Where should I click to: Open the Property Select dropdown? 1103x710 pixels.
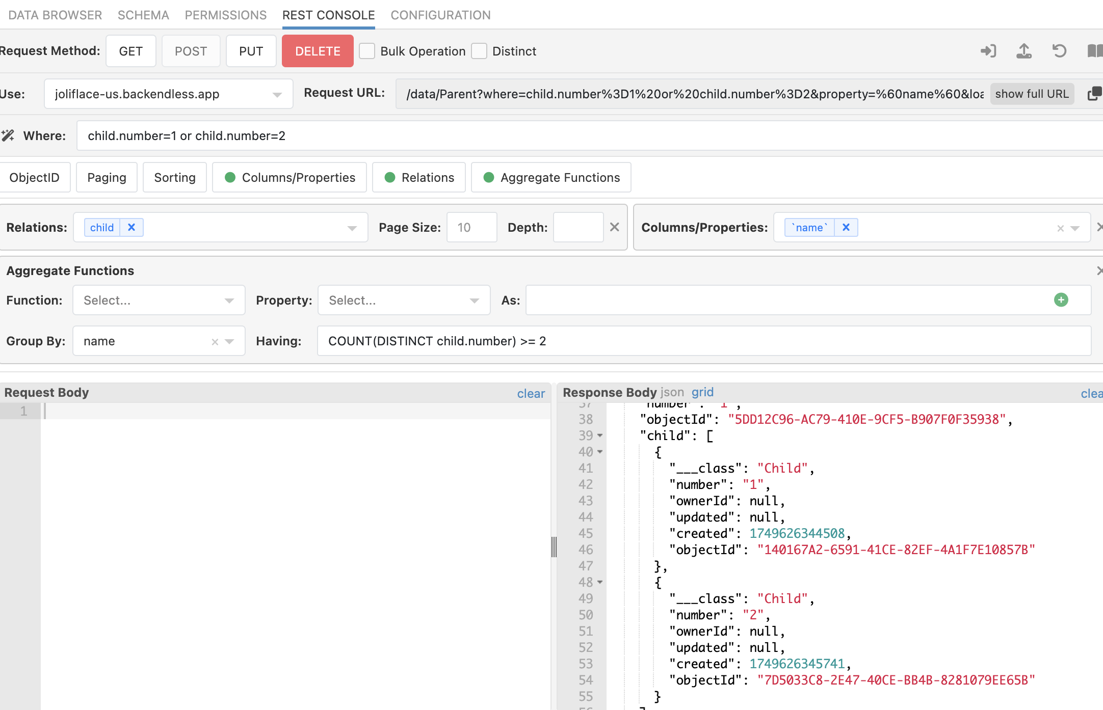(x=404, y=300)
